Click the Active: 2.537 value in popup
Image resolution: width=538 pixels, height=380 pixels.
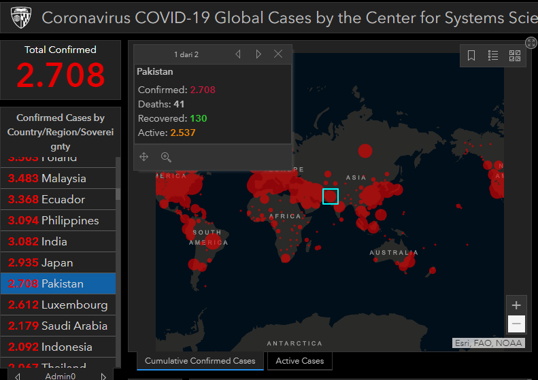tap(183, 133)
